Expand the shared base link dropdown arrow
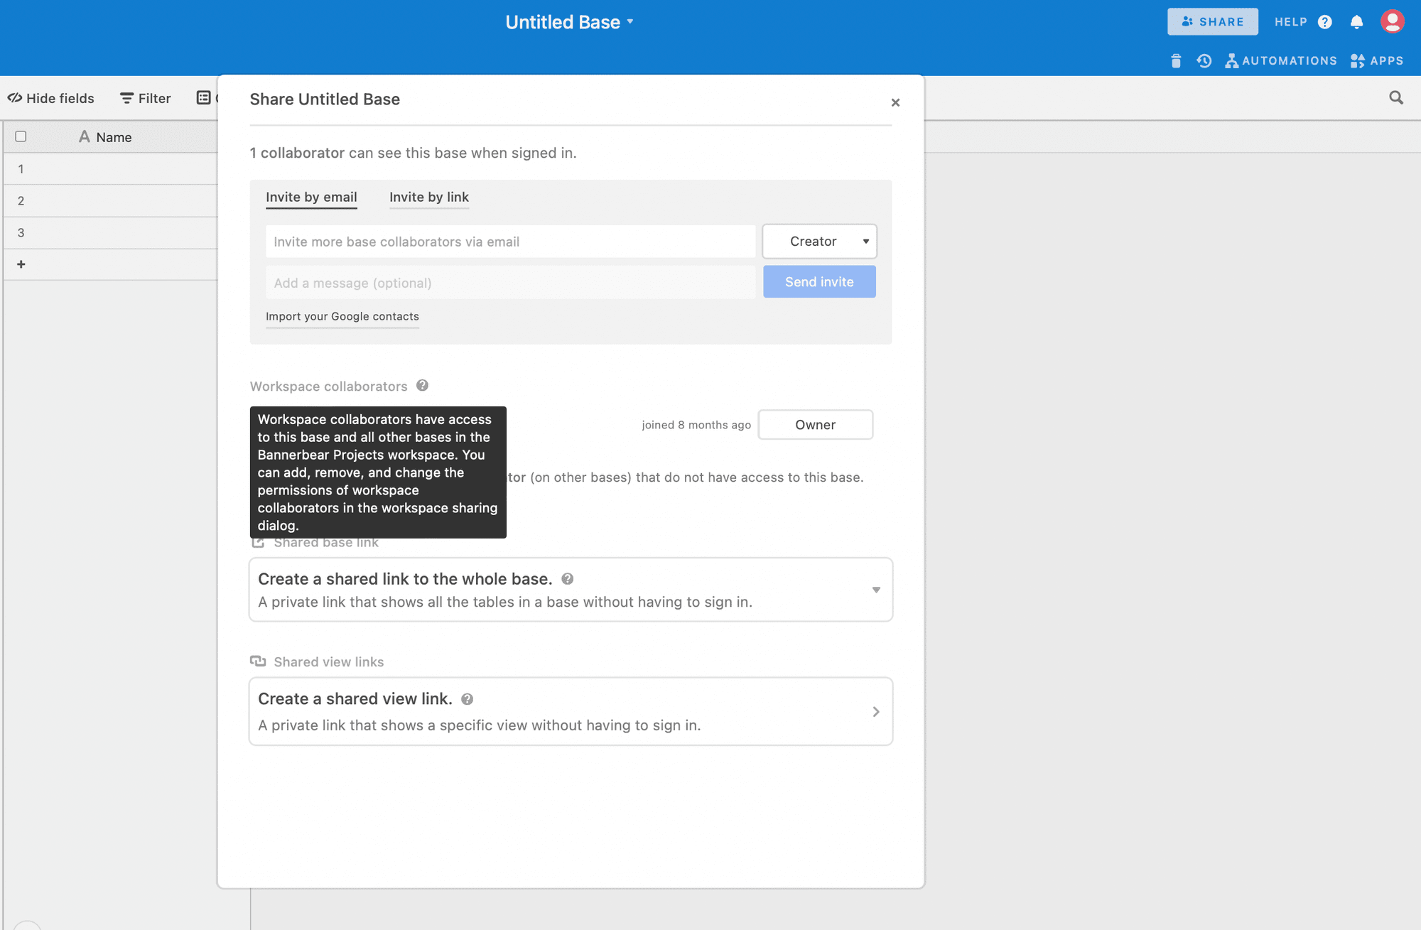Screen dimensions: 1421x930 pos(876,590)
